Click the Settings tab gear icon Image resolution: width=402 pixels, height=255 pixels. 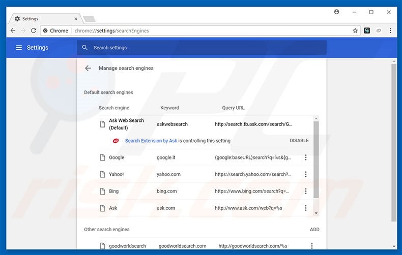click(17, 19)
